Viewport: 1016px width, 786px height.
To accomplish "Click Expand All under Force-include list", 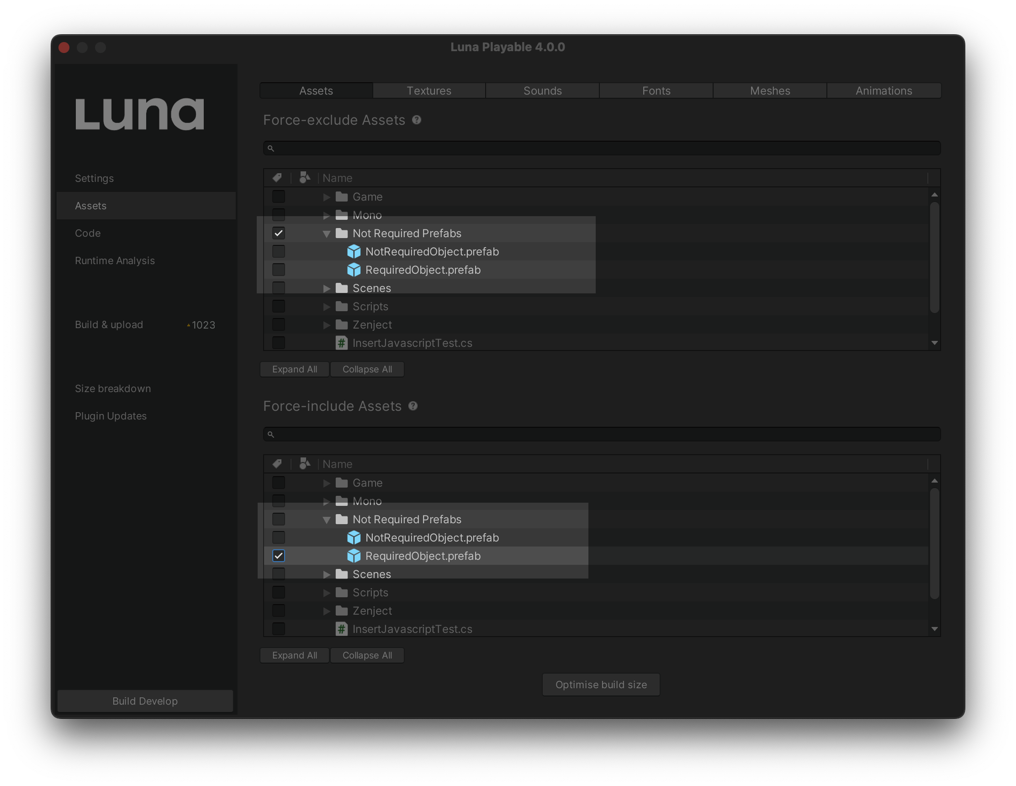I will 295,655.
